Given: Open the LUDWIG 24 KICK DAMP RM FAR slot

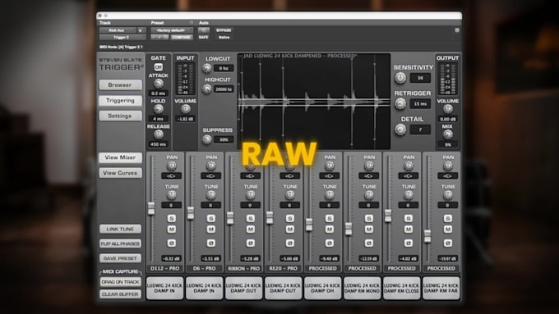Looking at the screenshot, I should click(x=441, y=288).
